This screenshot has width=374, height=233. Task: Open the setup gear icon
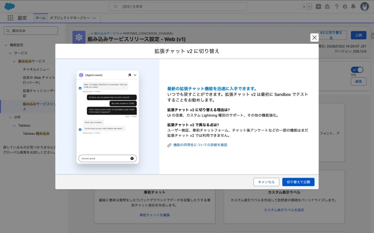click(344, 7)
